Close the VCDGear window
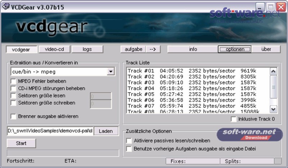 tap(281, 7)
